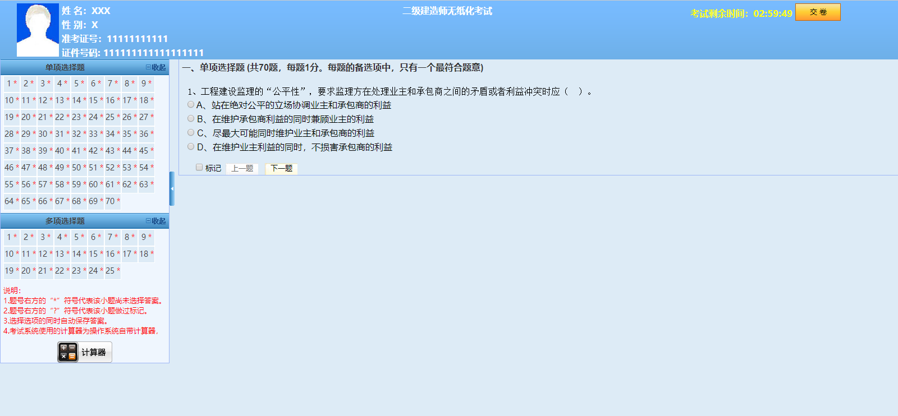Collapse the left sidebar with splitter arrow
This screenshot has width=898, height=416.
tap(172, 189)
